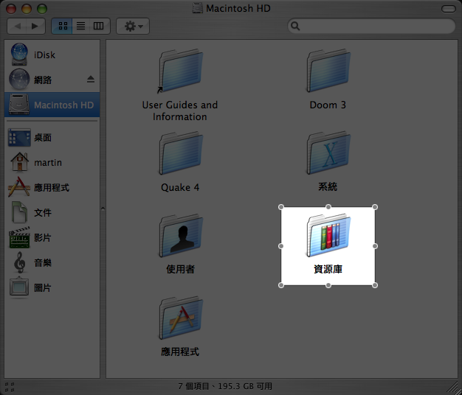Switch to icon view

click(62, 27)
